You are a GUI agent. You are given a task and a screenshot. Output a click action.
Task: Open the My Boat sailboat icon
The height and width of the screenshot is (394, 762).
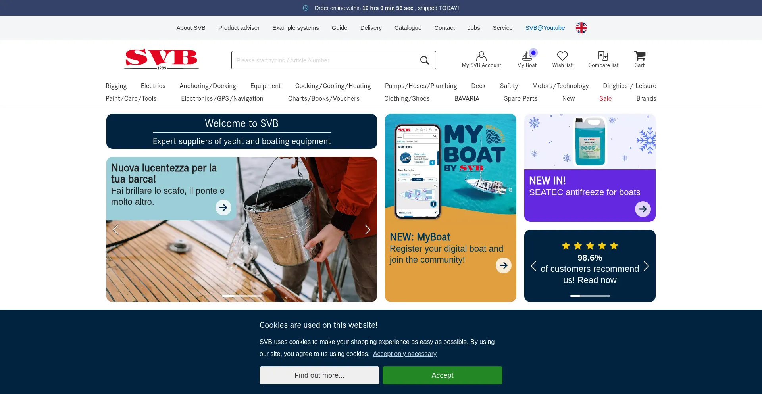coord(527,56)
